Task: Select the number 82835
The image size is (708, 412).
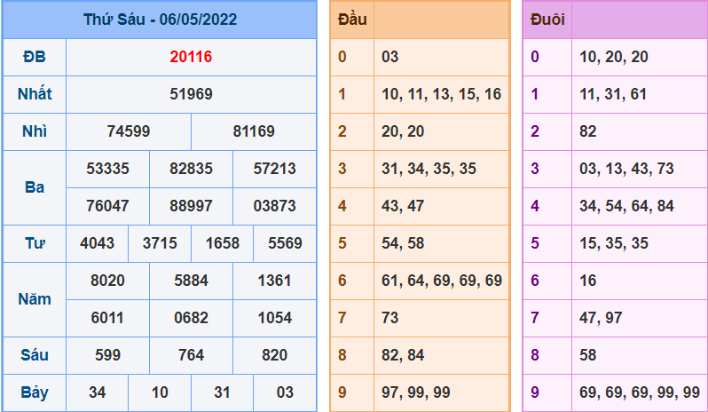Action: (191, 169)
